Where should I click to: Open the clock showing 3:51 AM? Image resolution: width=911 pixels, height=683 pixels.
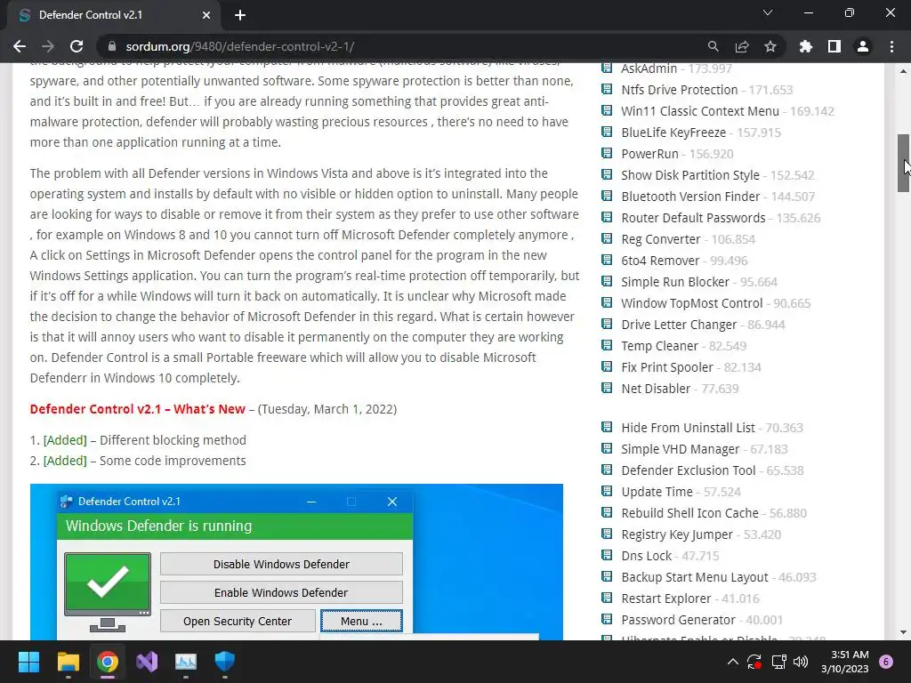[x=845, y=662]
